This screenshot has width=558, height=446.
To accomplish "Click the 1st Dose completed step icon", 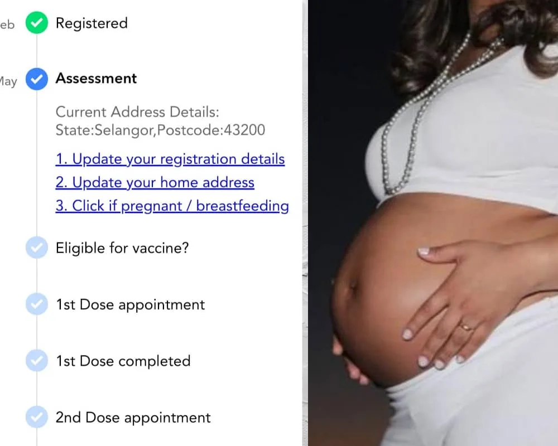I will click(37, 361).
